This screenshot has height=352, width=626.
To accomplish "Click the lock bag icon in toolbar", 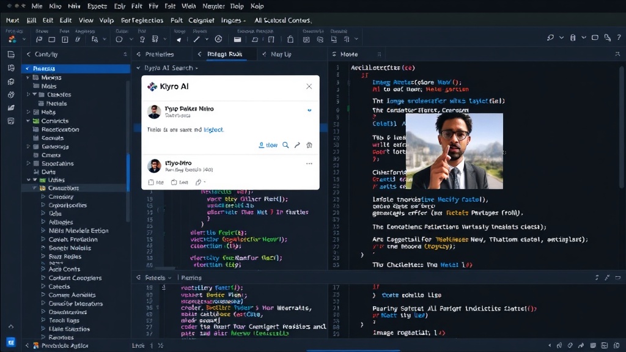I will click(290, 39).
